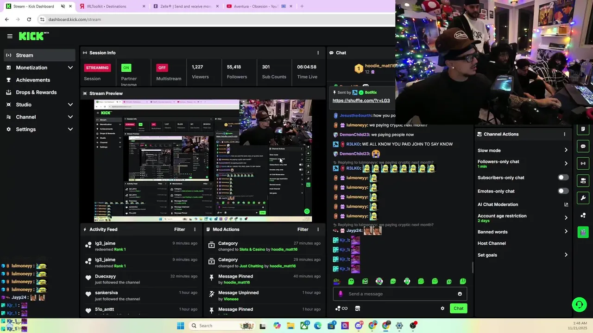This screenshot has height=333, width=593.
Task: Expand the Channel sidebar chevron
Action: coord(70,117)
